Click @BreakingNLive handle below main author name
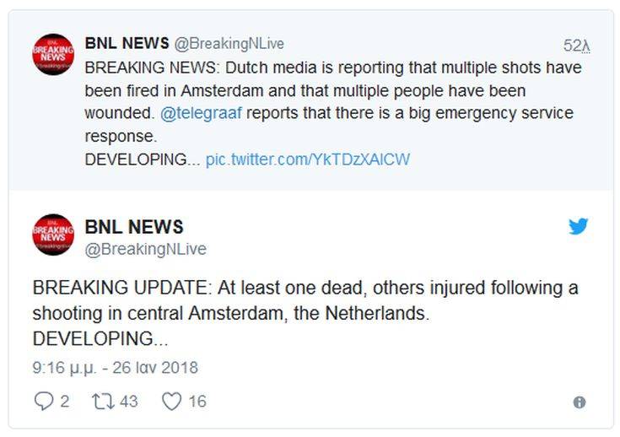This screenshot has width=620, height=437. click(145, 249)
